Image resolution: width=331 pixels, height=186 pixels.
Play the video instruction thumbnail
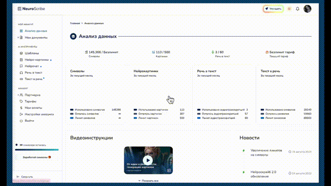tap(148, 160)
